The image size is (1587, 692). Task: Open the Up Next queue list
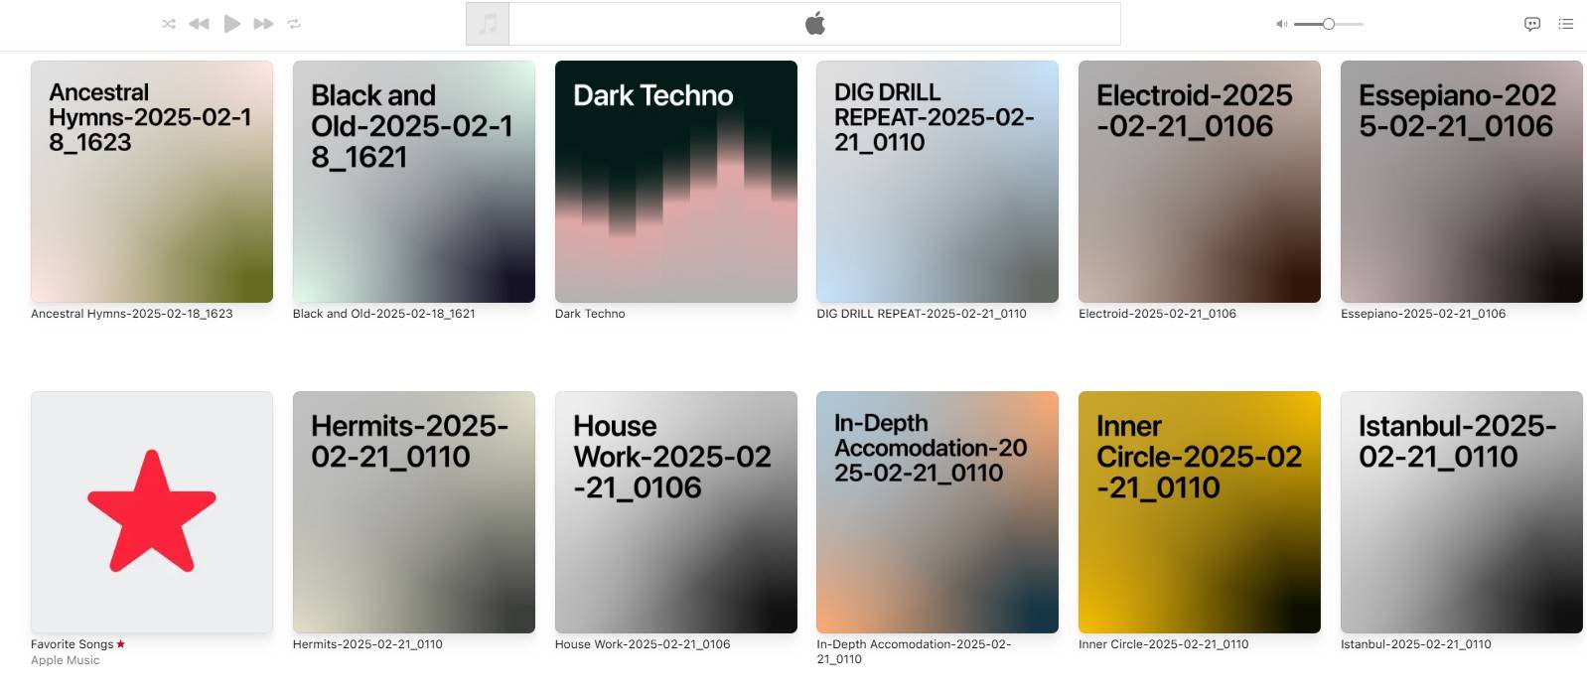point(1566,24)
